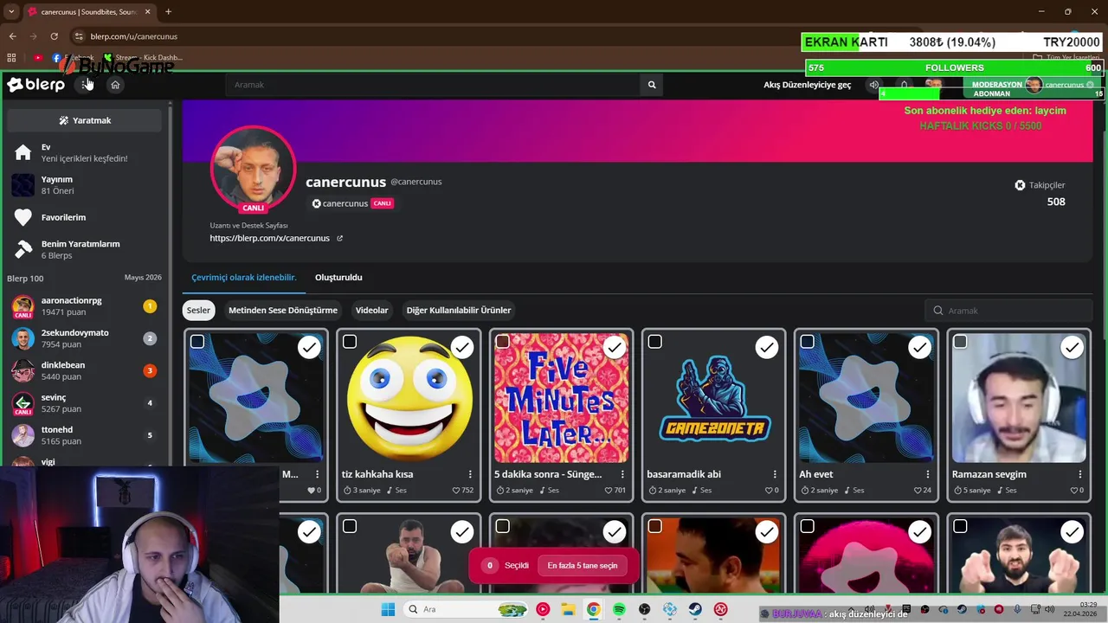Open Favorilerim in the sidebar
1108x623 pixels.
pos(85,217)
